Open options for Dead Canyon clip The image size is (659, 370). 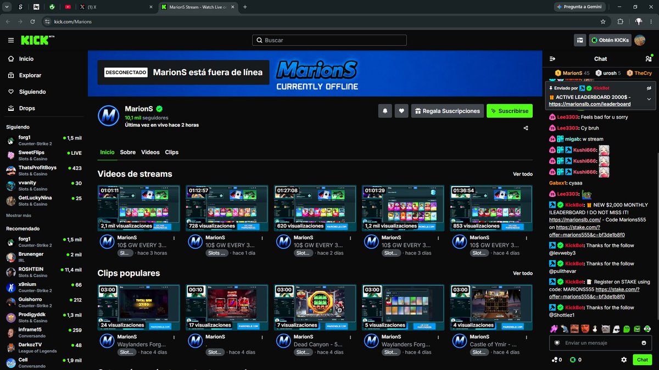[350, 338]
